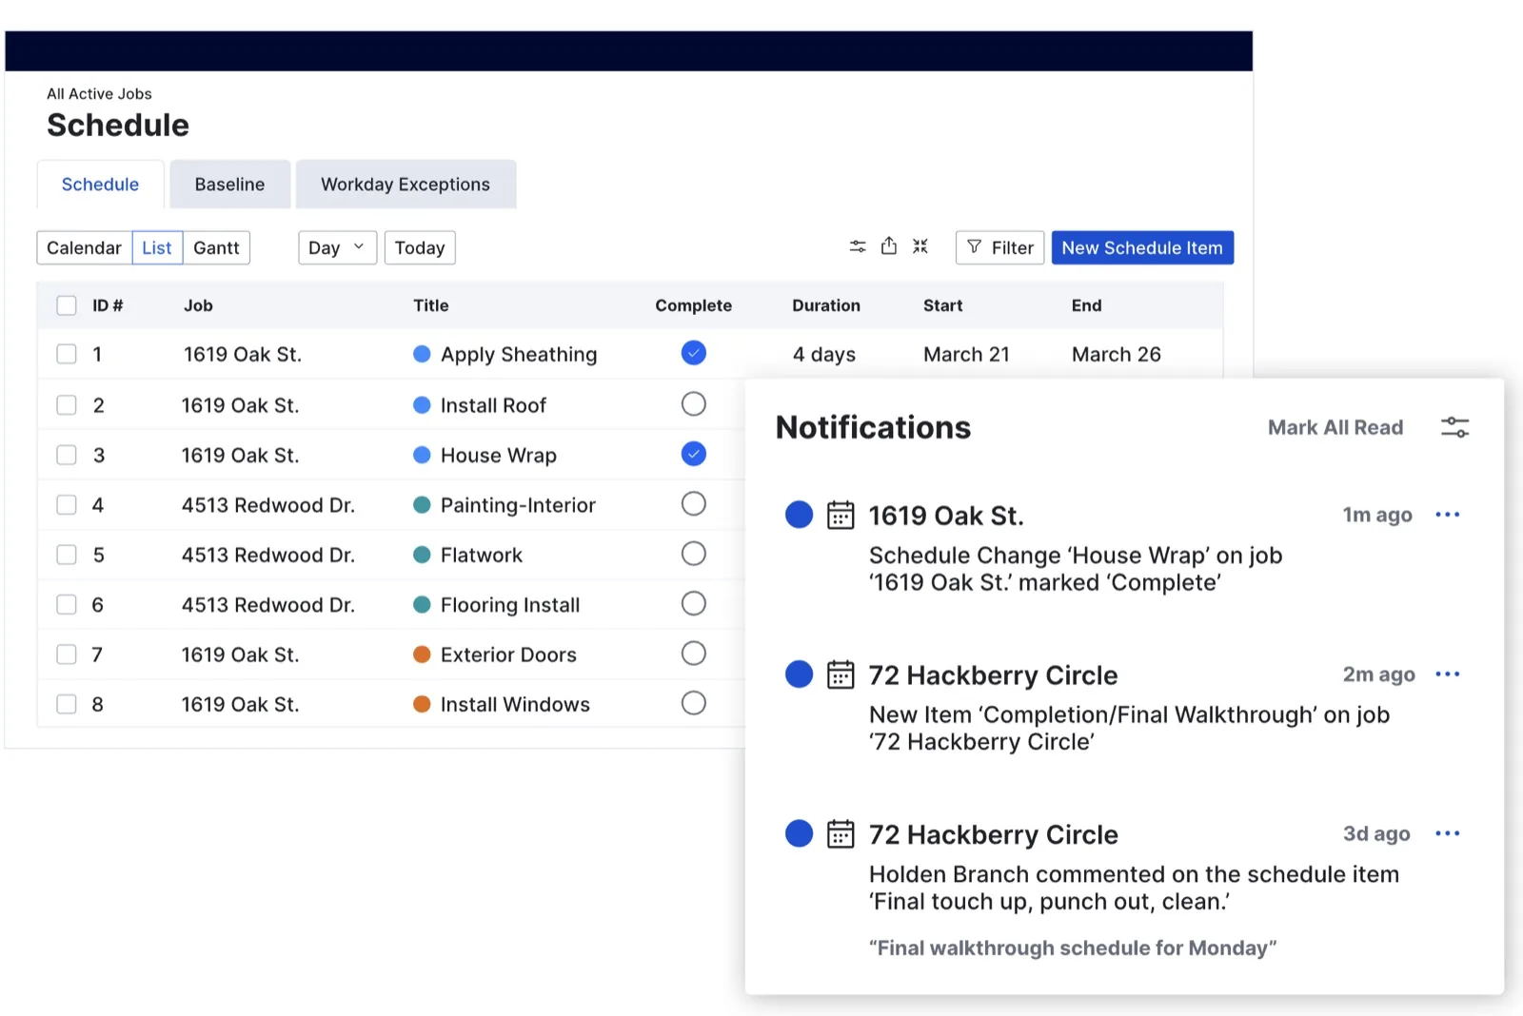
Task: Open notification settings sliders icon
Action: pyautogui.click(x=1454, y=427)
